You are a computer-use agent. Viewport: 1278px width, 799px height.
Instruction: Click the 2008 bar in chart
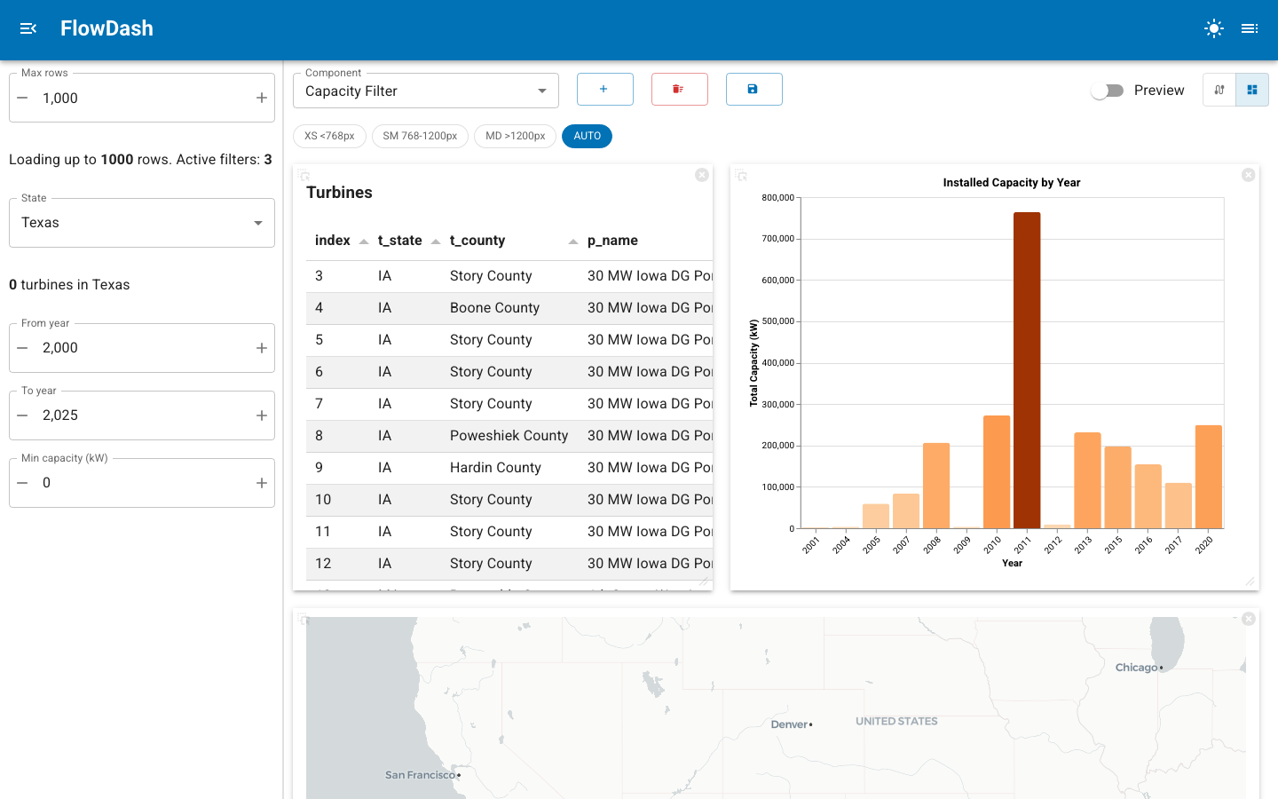tap(936, 486)
